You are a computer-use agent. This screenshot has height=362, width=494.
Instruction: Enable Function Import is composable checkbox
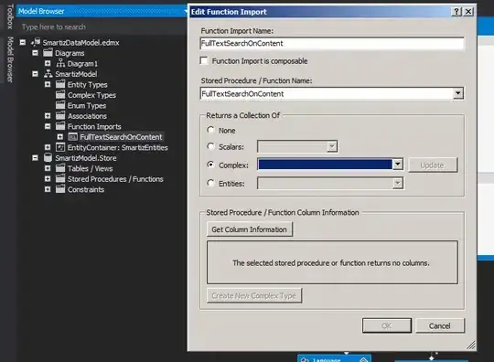[204, 60]
